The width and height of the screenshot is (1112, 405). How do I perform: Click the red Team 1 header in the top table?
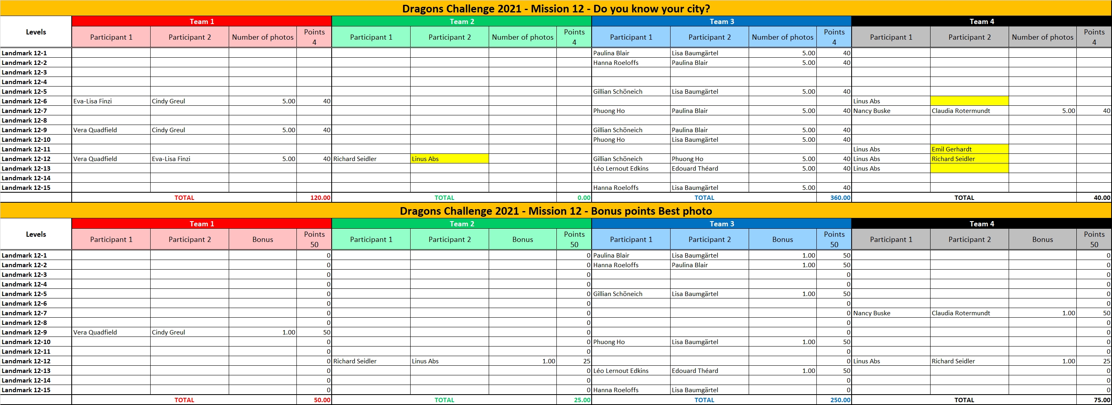(x=201, y=21)
